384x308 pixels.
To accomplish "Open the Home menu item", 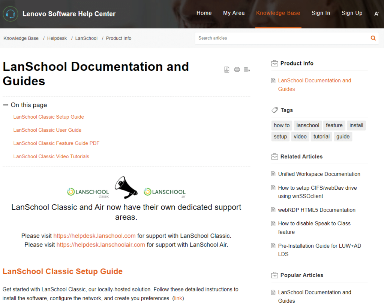I will click(204, 13).
